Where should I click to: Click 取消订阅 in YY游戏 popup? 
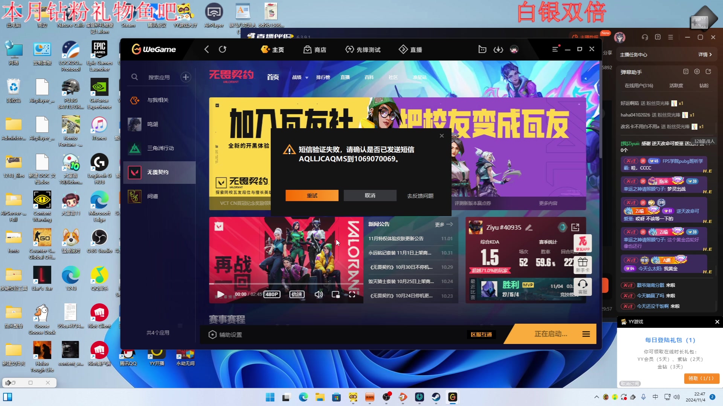point(630,383)
